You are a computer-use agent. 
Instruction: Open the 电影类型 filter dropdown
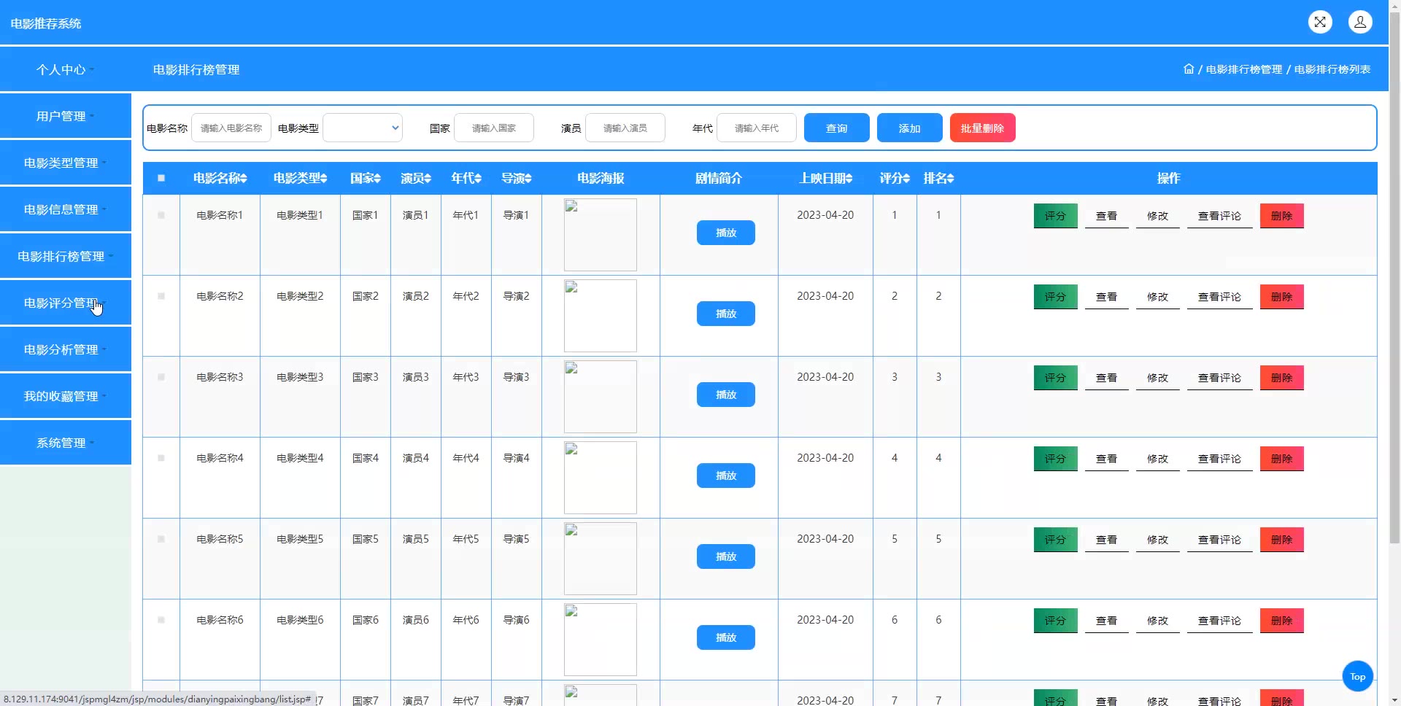pos(363,128)
